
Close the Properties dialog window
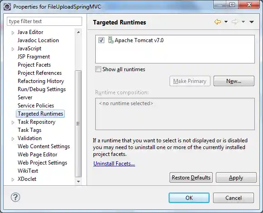tap(249, 5)
